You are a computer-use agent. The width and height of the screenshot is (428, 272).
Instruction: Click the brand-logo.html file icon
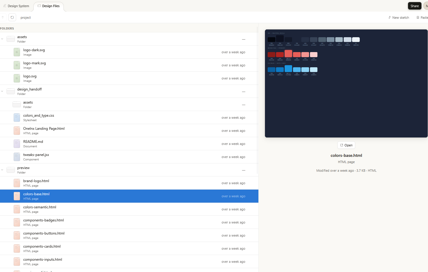pos(17,183)
